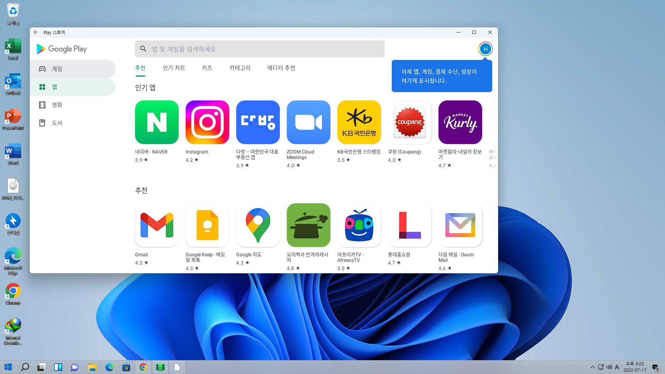Screen dimensions: 665x374
Task: Open the 요리백과 만개의레시피 app icon
Action: (309, 225)
